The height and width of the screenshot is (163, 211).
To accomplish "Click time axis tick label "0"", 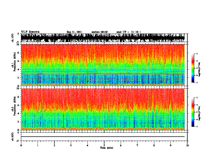I will [21, 145].
